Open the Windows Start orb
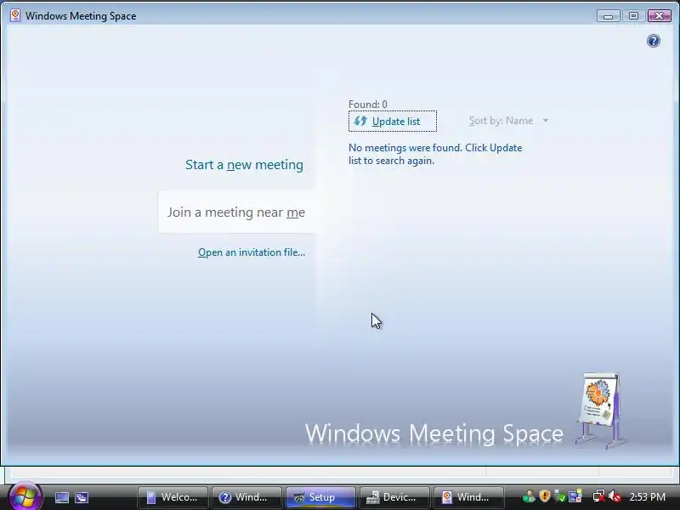This screenshot has width=680, height=510. click(25, 496)
